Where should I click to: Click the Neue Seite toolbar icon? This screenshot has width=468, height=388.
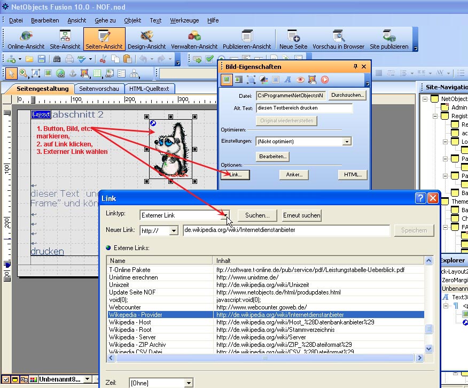(x=293, y=40)
